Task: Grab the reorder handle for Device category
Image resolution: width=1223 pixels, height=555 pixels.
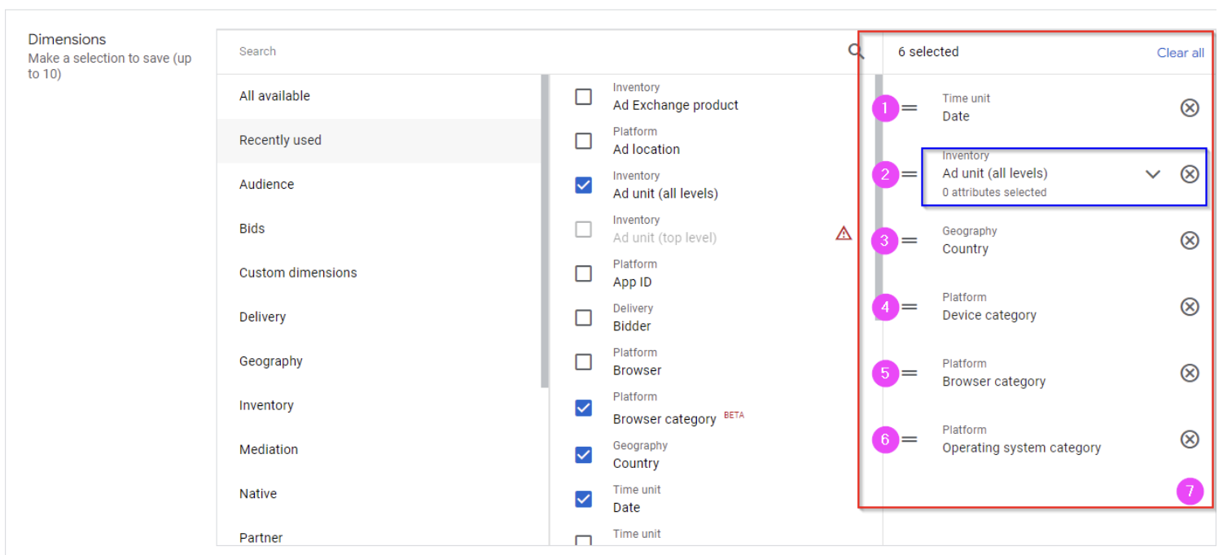Action: pyautogui.click(x=910, y=307)
